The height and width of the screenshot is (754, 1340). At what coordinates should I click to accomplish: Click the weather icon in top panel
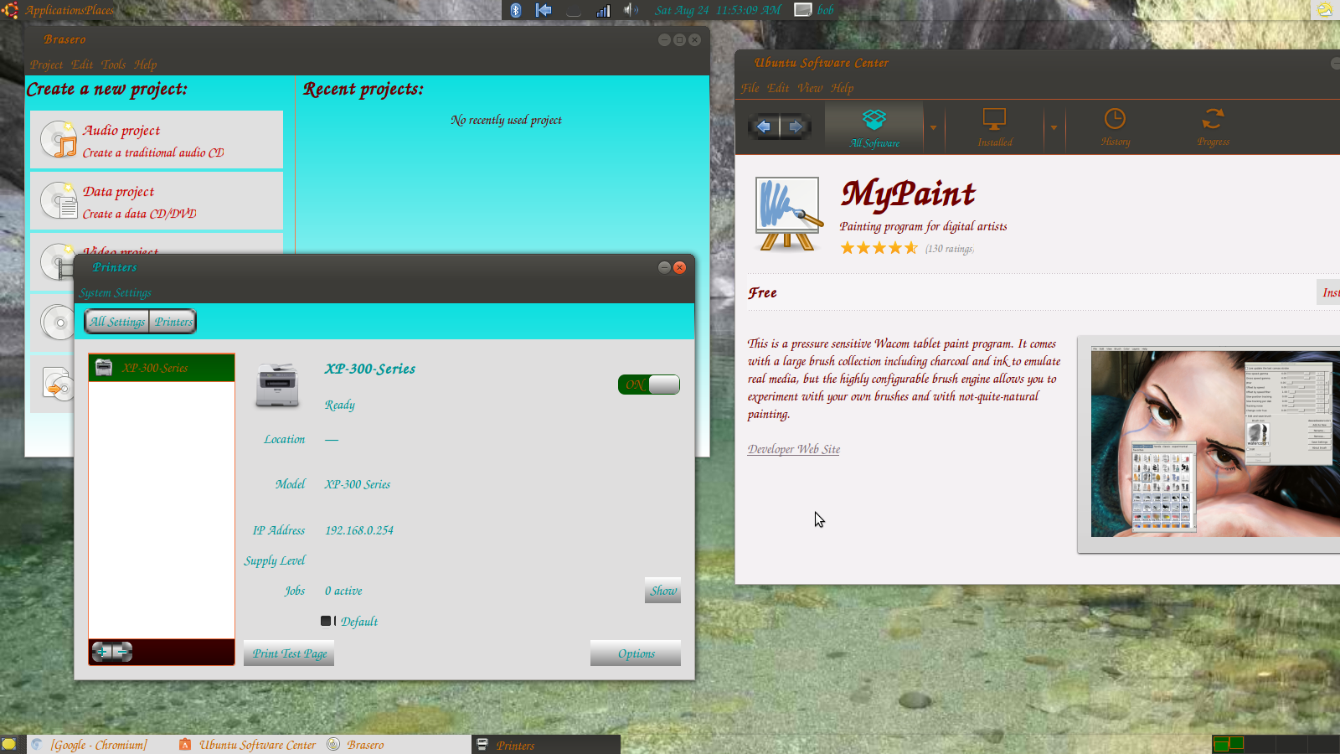(1325, 9)
